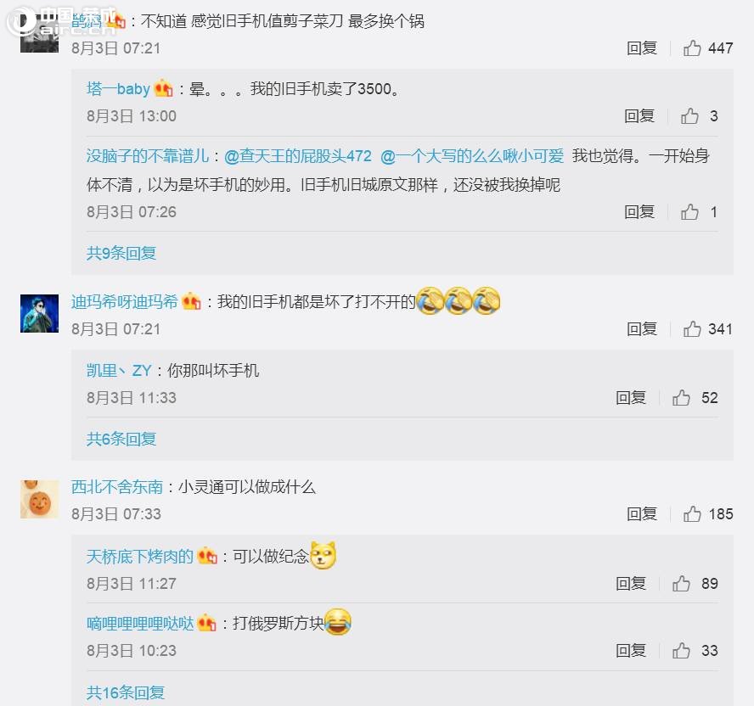Expand 共6条回复 replies
Screen dimensions: 754x706
coord(121,439)
